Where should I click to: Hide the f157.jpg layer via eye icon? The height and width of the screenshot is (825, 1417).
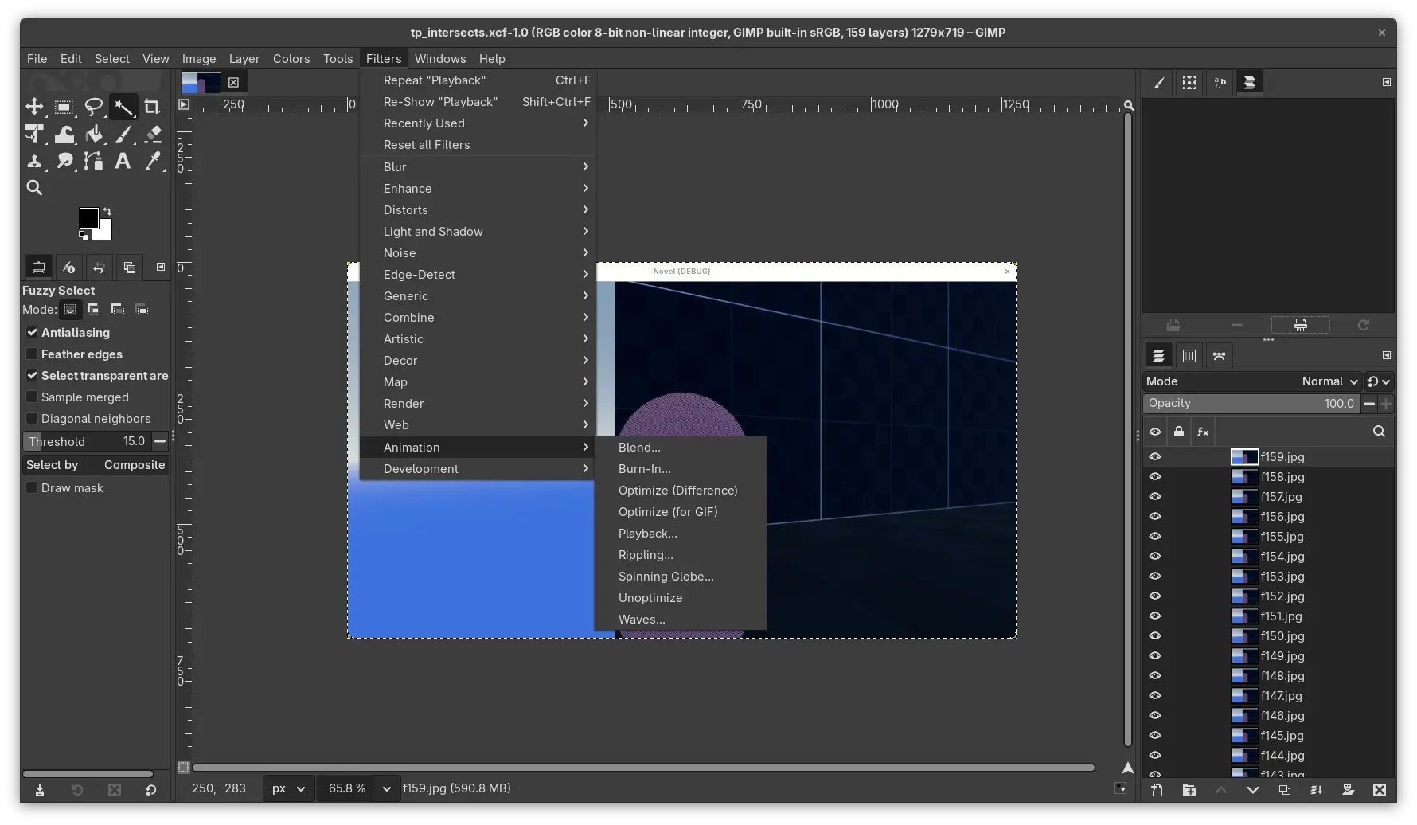[1155, 497]
